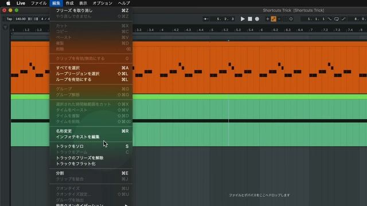Choose ループリージョンを選択 menu item
Image resolution: width=367 pixels, height=206 pixels.
click(x=91, y=74)
